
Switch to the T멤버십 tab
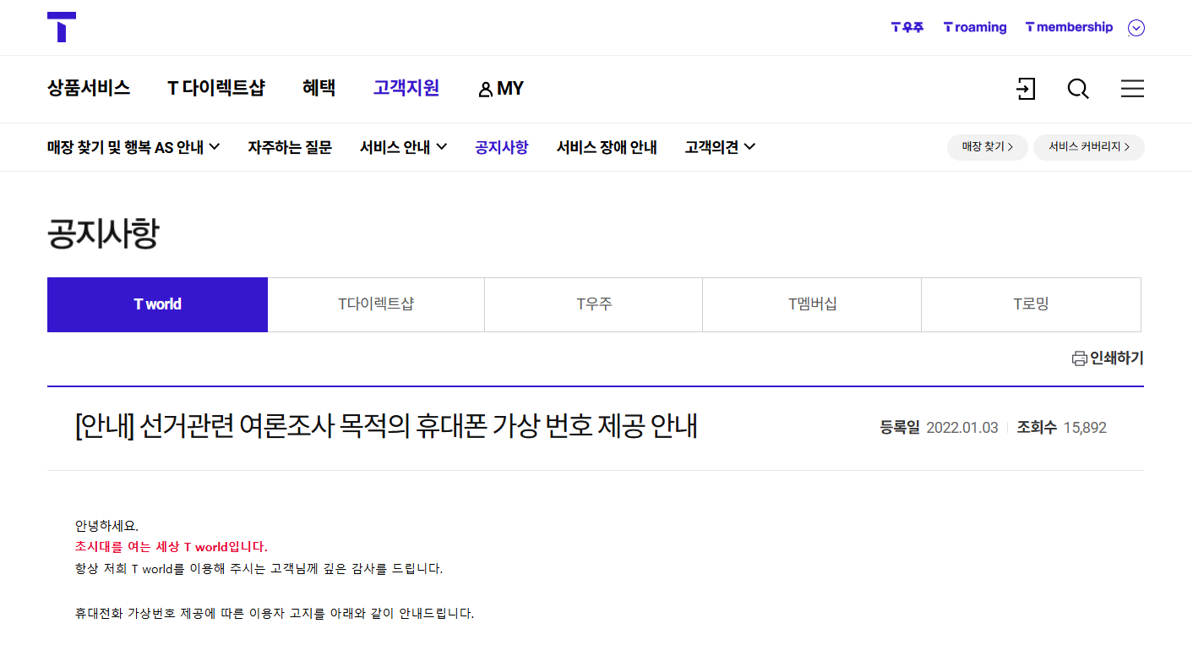pyautogui.click(x=811, y=304)
